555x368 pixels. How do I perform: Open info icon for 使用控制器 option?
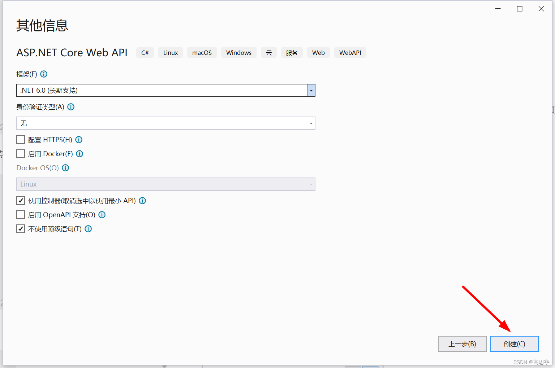pyautogui.click(x=142, y=201)
